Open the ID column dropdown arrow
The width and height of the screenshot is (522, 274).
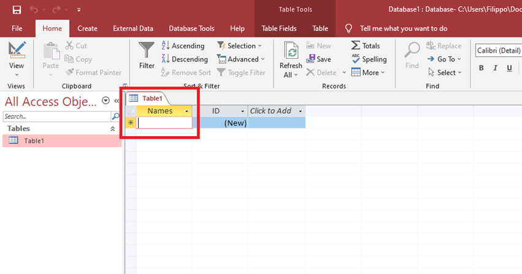[x=242, y=112]
